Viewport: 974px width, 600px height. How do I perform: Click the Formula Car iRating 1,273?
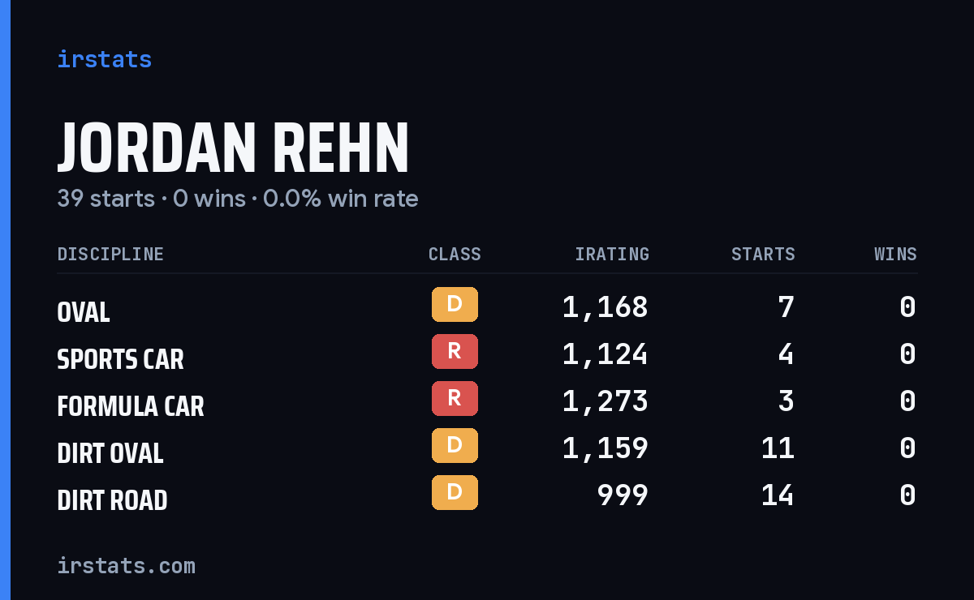[x=606, y=401]
